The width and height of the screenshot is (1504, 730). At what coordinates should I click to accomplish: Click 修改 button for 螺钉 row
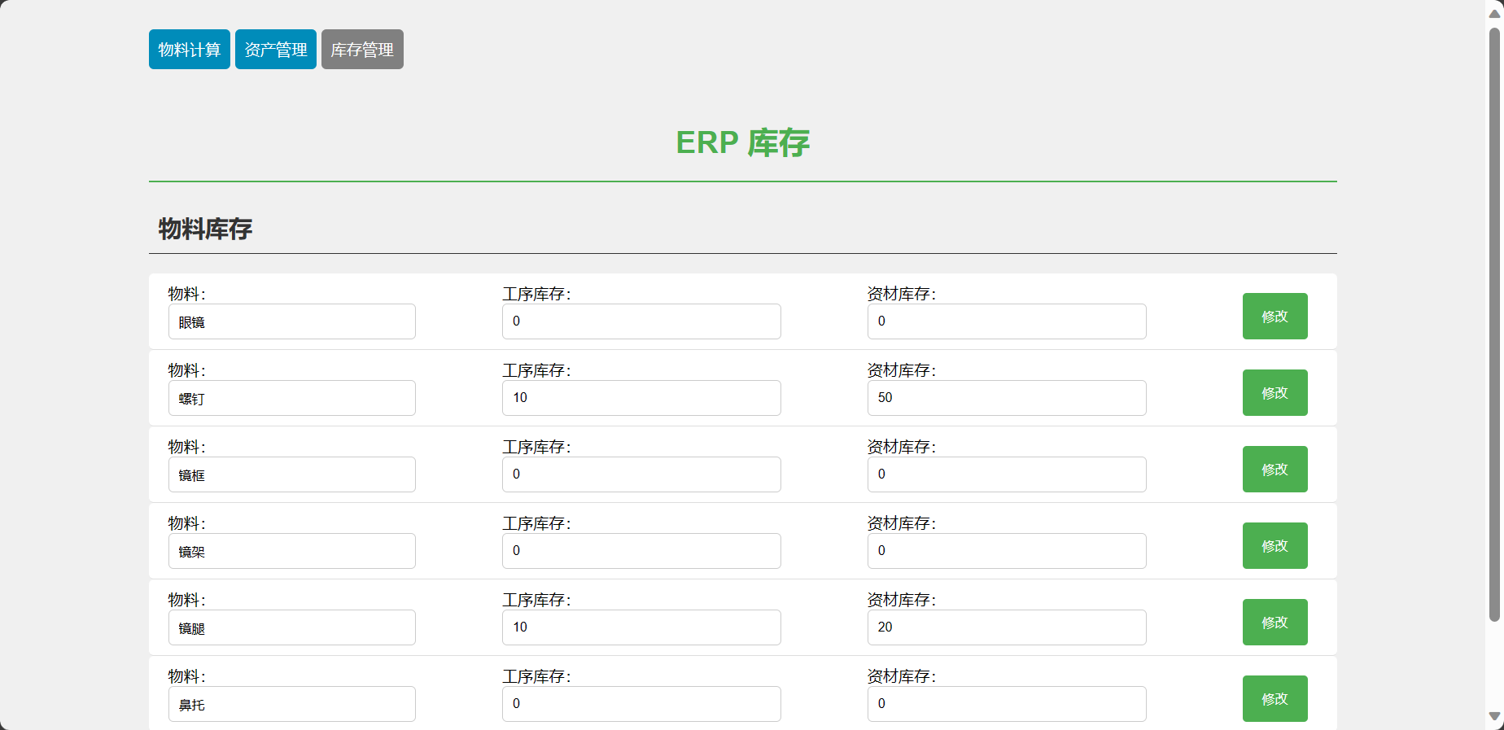click(x=1274, y=393)
